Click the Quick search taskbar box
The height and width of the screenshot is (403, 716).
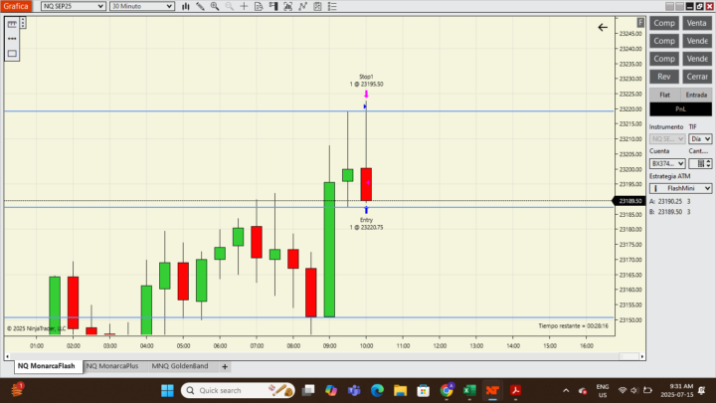238,391
